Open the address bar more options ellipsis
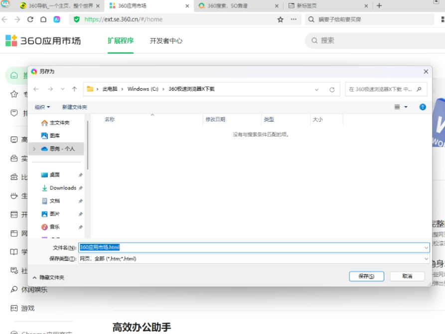Screen dimensions: 445x334 click(294, 19)
